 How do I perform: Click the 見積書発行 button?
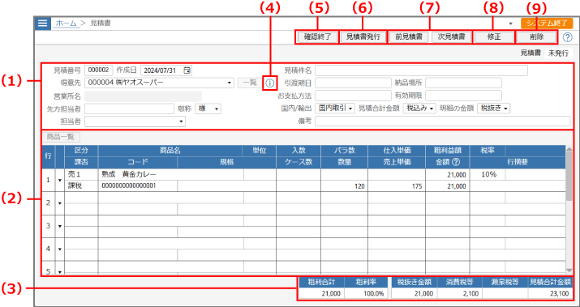click(x=363, y=37)
